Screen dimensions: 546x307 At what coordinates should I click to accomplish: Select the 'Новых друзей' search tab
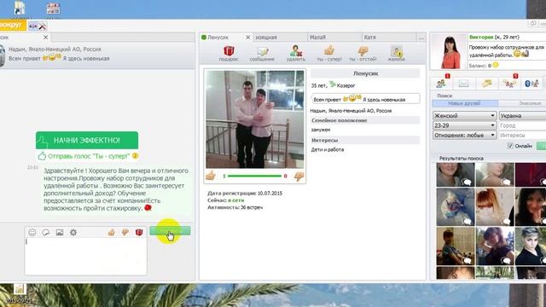click(x=464, y=103)
